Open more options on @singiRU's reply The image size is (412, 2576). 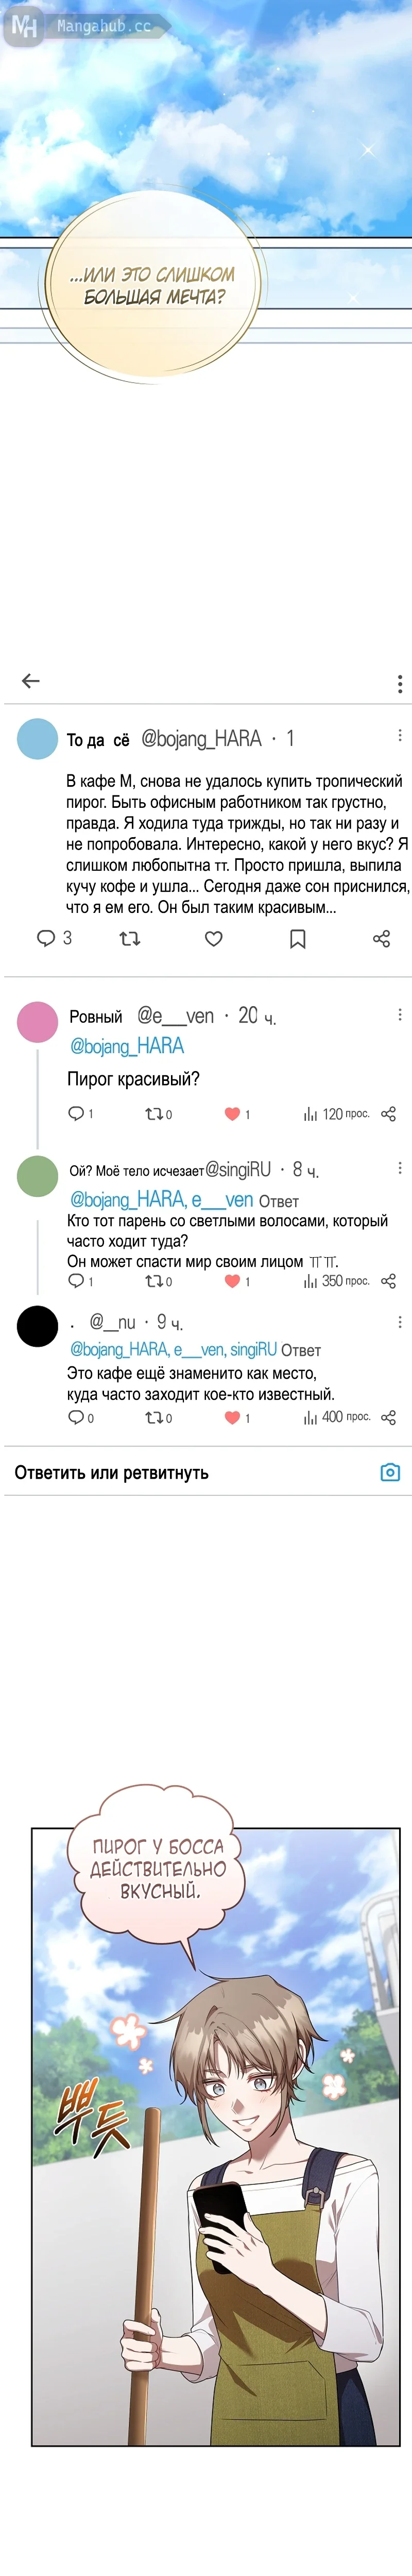pyautogui.click(x=400, y=1168)
